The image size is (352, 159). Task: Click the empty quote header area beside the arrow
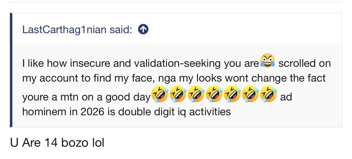[x=245, y=29]
